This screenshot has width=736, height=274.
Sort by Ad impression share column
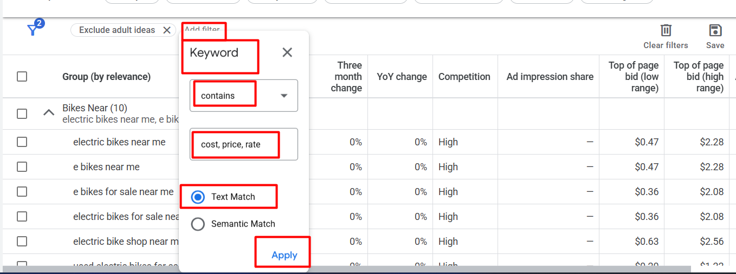[550, 77]
